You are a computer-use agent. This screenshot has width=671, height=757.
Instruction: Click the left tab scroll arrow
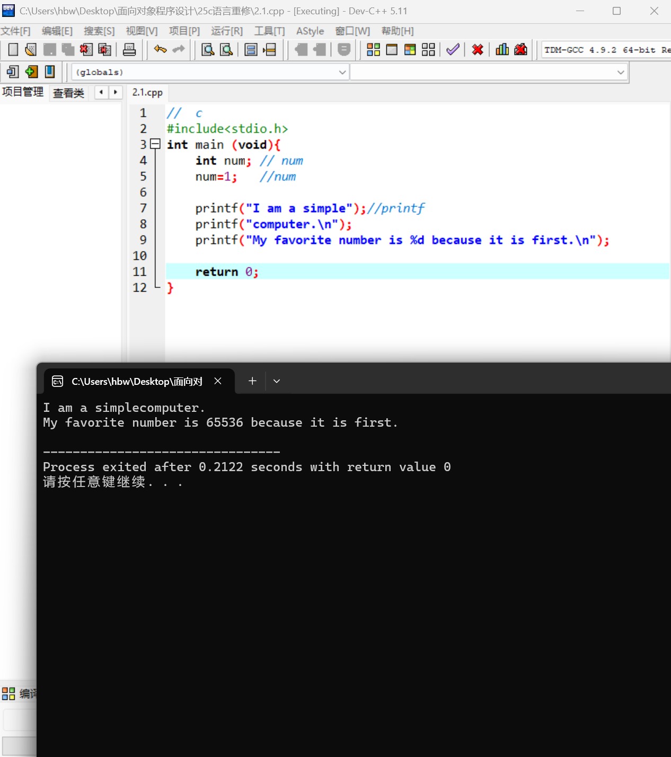[x=101, y=92]
